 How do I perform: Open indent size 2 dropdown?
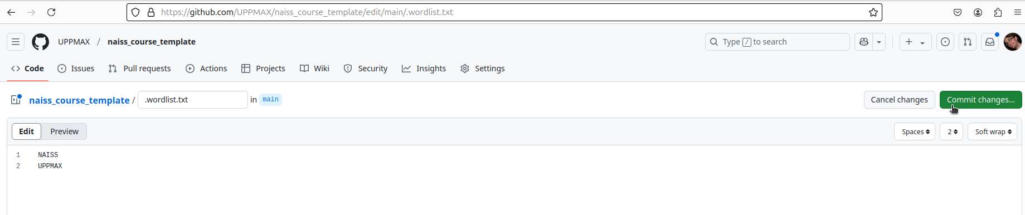951,132
